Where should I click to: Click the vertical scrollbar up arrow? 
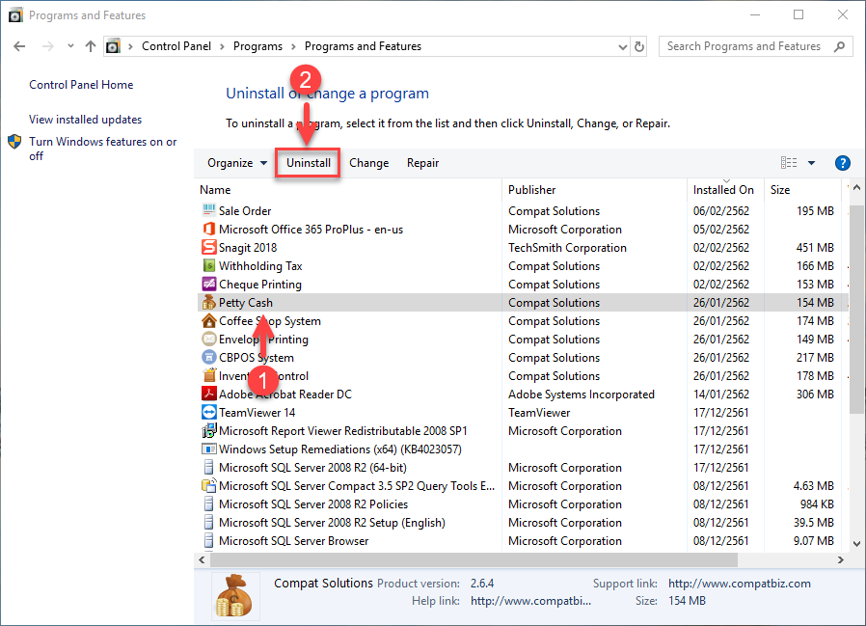click(856, 188)
